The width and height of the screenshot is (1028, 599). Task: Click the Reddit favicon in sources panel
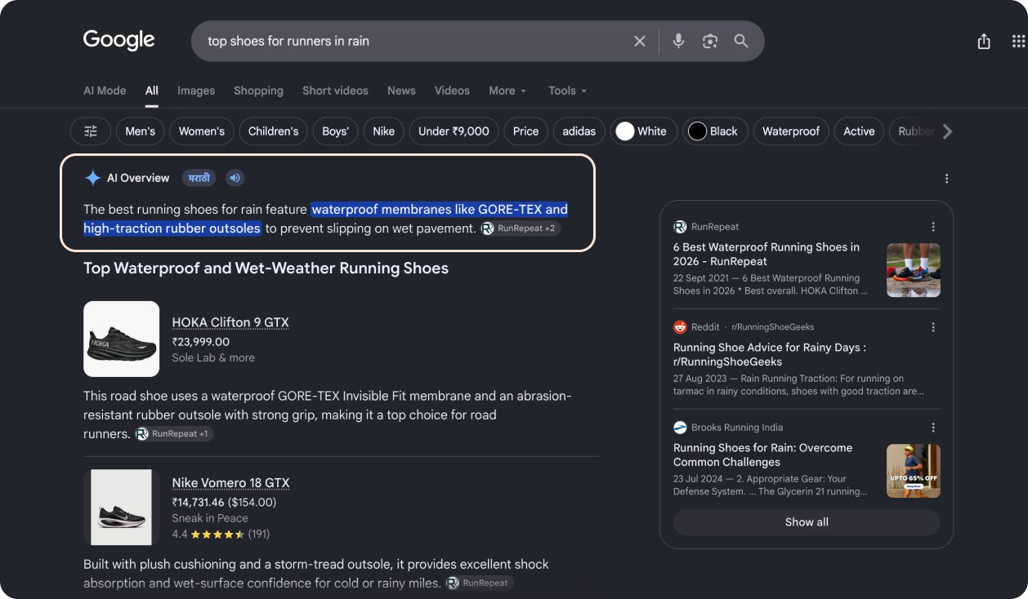pos(680,327)
